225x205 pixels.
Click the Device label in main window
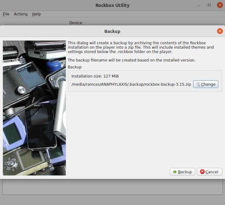click(76, 23)
